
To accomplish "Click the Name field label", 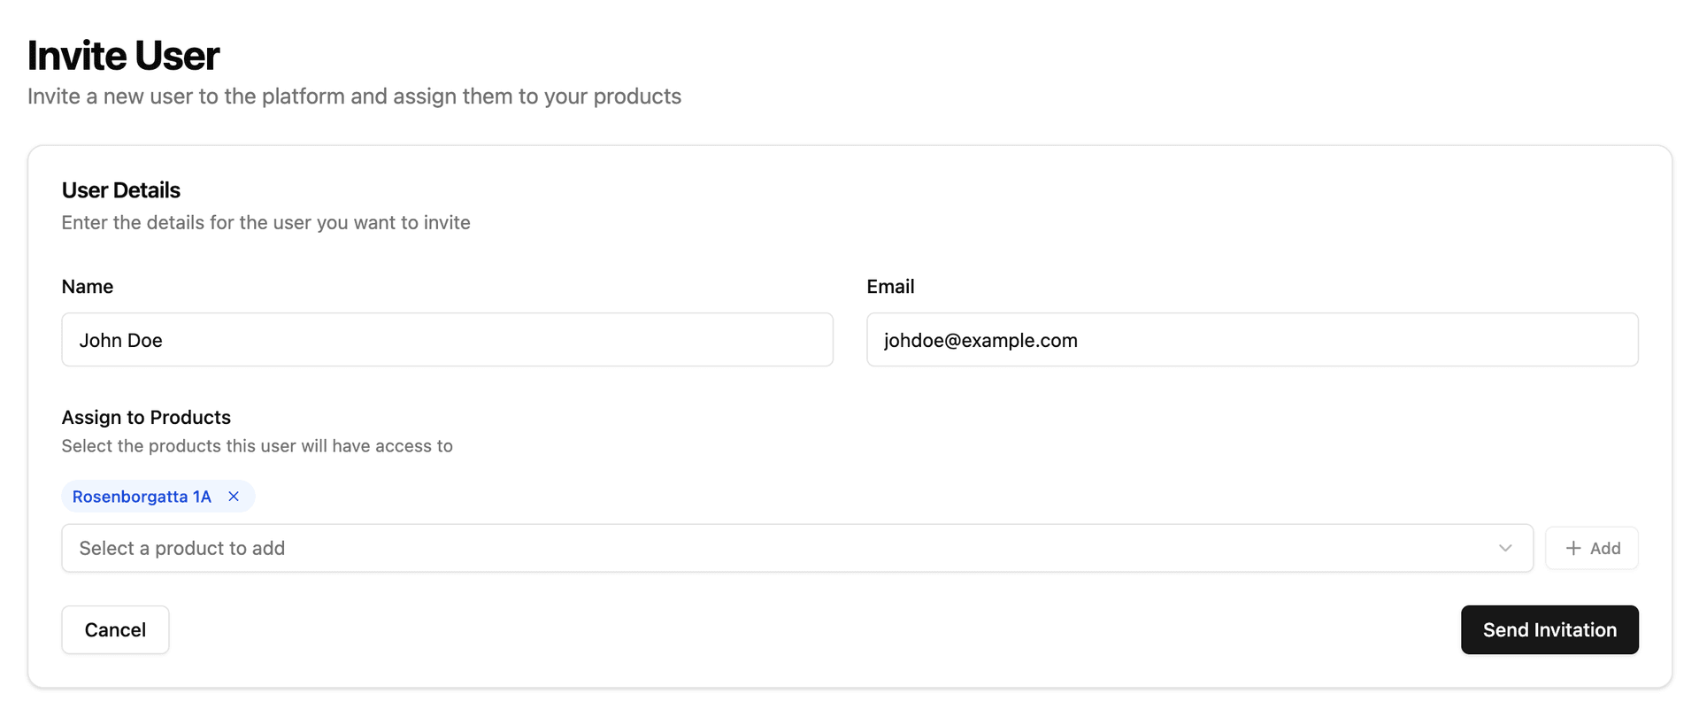I will tap(88, 287).
